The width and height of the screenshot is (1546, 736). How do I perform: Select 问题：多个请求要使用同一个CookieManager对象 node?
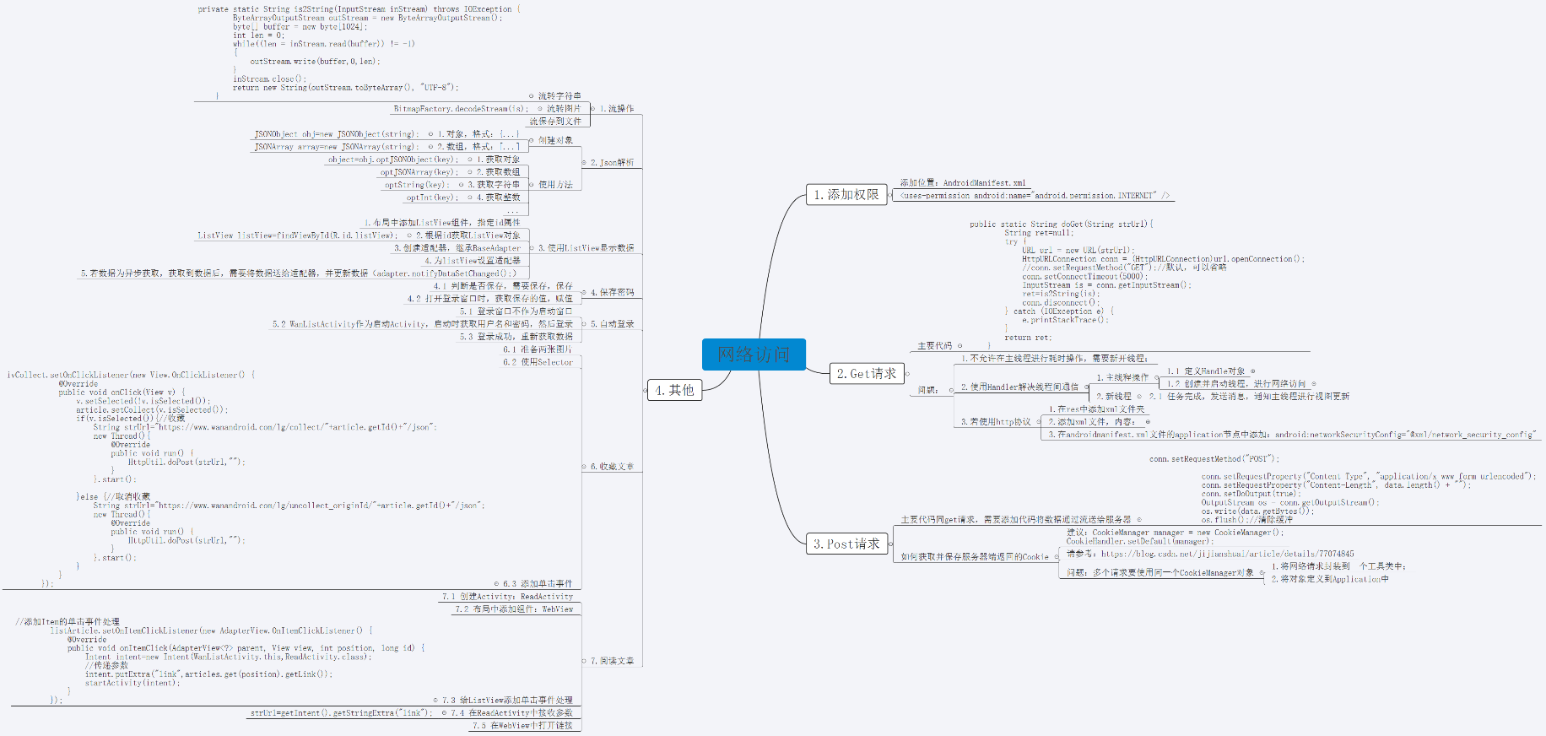coord(1160,573)
